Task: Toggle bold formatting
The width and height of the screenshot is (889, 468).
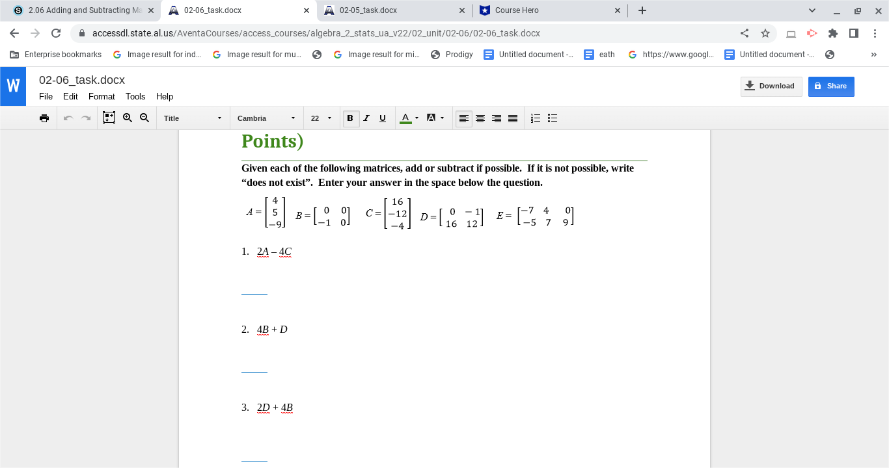Action: coord(350,118)
